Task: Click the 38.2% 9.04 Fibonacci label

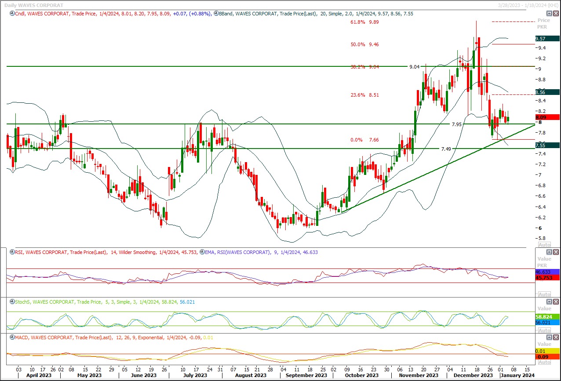Action: coord(364,67)
